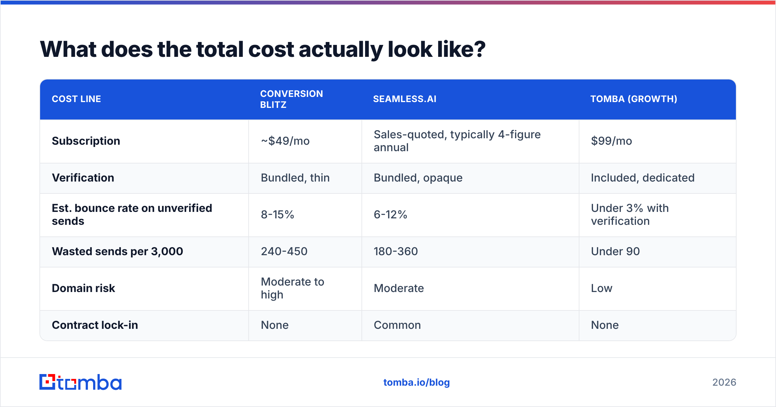Open the tomba.io/blog link
Viewport: 776px width, 407px height.
[416, 382]
